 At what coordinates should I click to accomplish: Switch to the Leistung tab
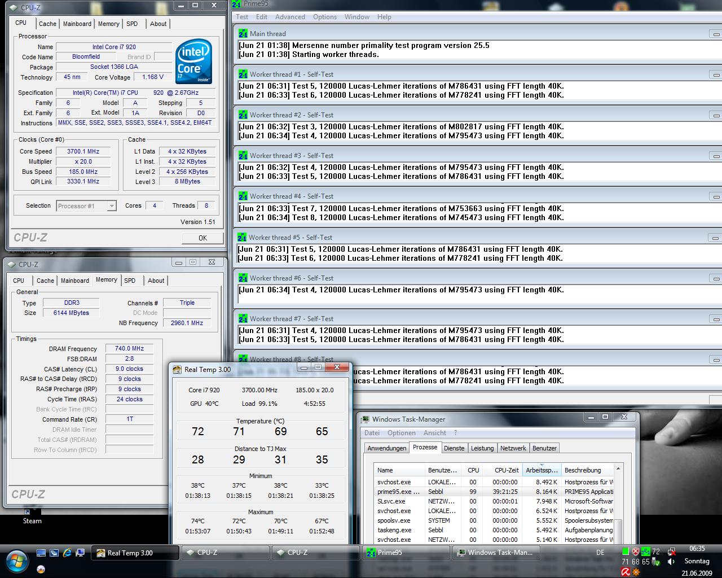point(482,448)
